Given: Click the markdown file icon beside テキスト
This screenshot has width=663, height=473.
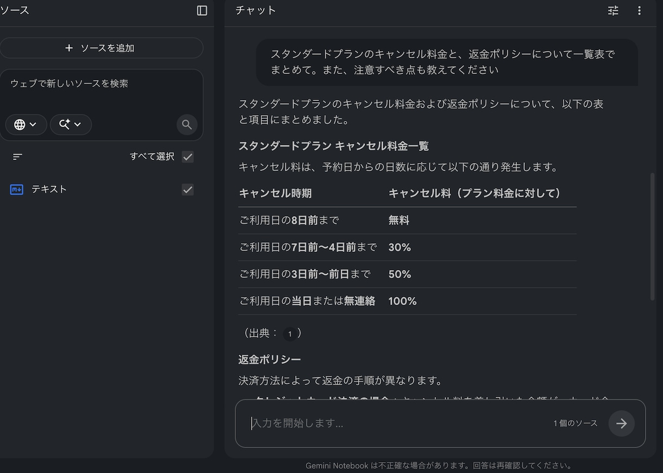Looking at the screenshot, I should coord(17,190).
